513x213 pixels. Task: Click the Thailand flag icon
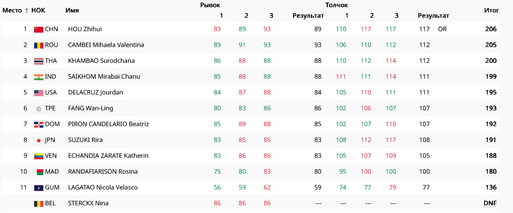tap(38, 61)
